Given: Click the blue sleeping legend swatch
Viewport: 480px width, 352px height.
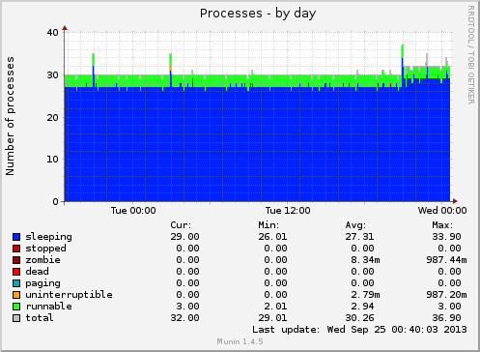Looking at the screenshot, I should coord(16,237).
